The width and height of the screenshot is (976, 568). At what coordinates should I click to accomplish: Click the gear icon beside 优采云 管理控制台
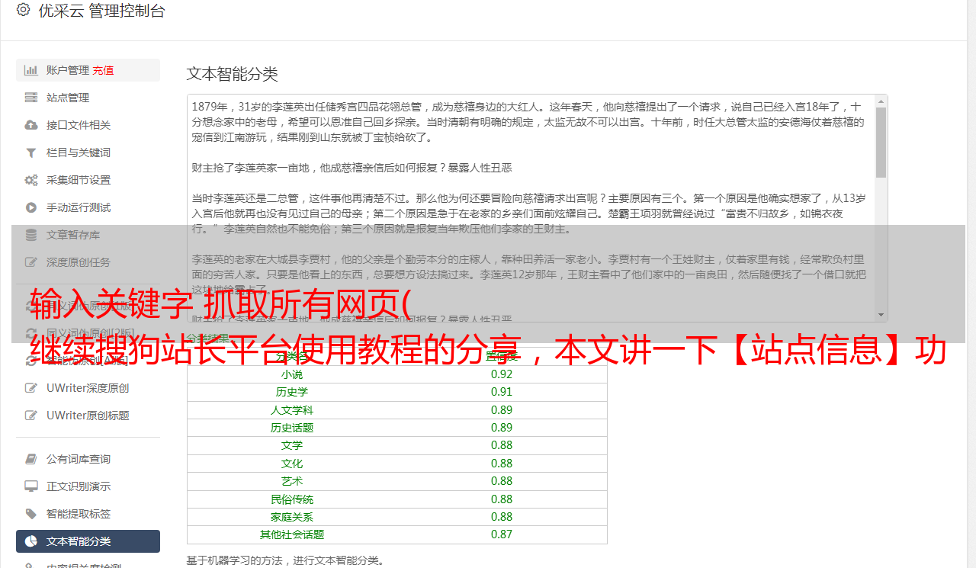23,10
